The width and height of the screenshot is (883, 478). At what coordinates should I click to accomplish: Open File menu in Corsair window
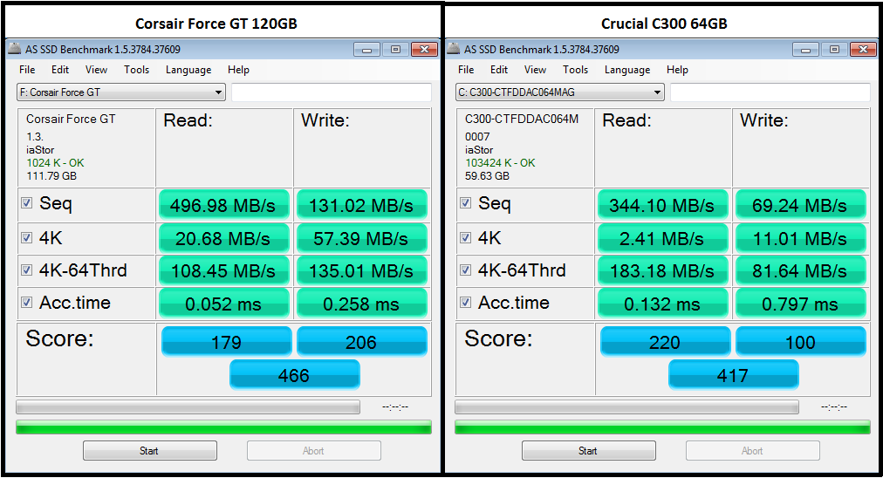coord(27,70)
